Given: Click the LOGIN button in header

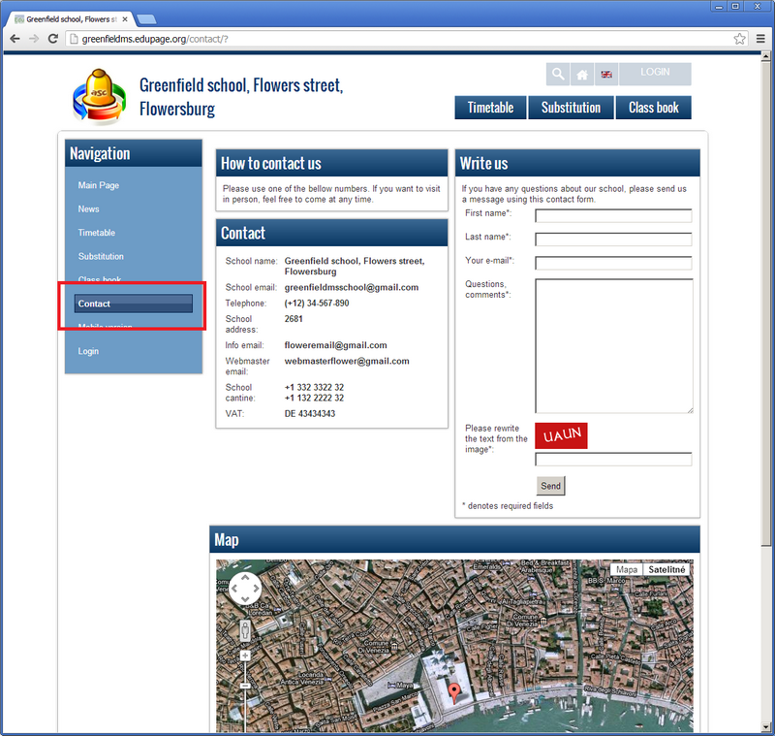Looking at the screenshot, I should pos(655,74).
